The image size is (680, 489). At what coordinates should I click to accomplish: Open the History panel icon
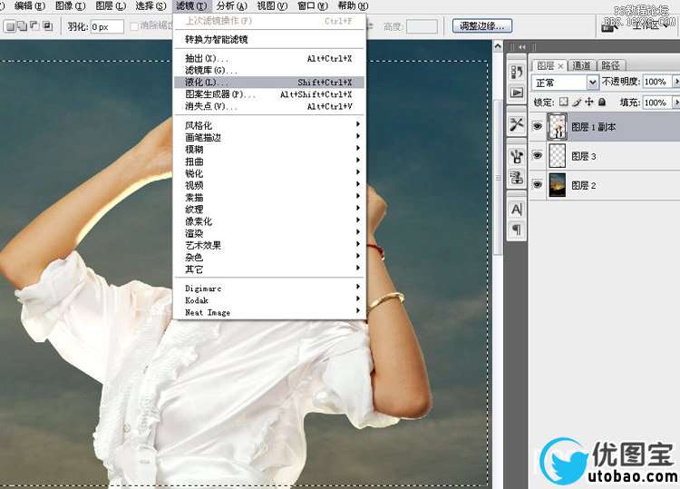517,72
